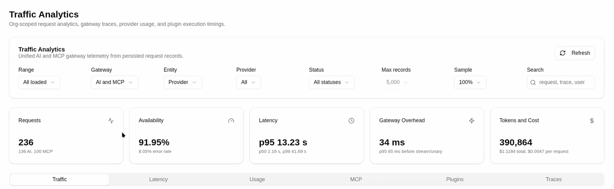Click the Traffic Analytics page heading

[x=44, y=14]
